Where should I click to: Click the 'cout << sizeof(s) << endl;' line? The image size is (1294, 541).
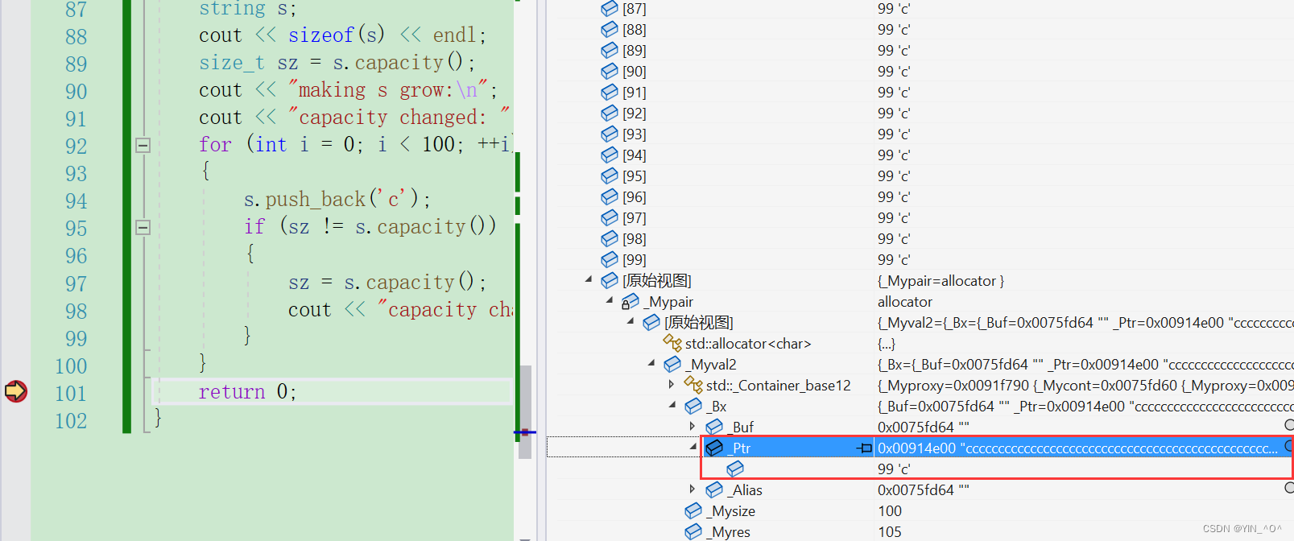coord(342,35)
